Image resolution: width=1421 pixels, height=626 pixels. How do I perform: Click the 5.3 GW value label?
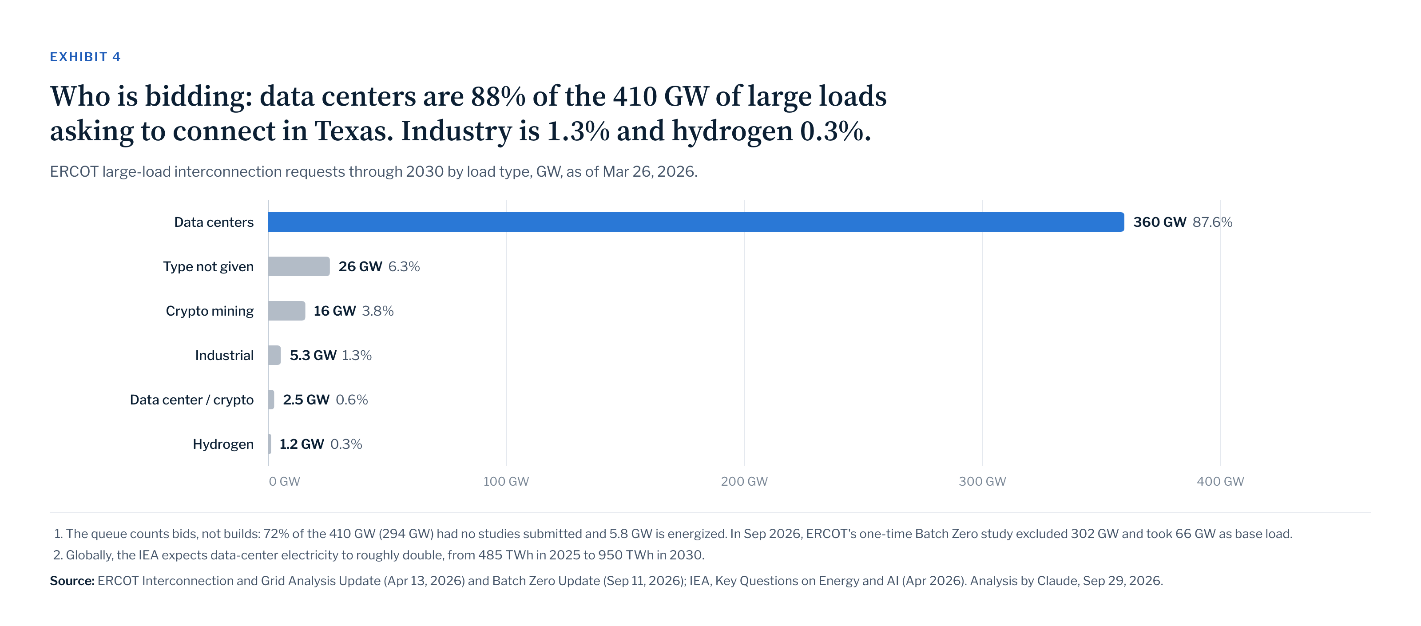pyautogui.click(x=313, y=355)
